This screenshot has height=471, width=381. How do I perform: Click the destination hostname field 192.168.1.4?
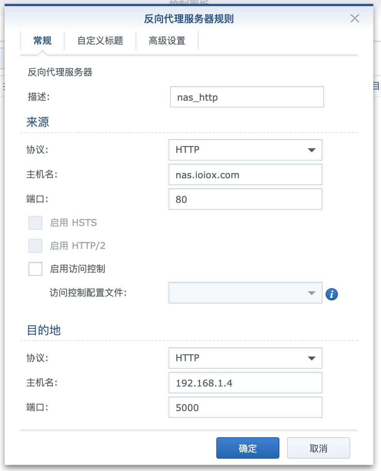pyautogui.click(x=245, y=383)
